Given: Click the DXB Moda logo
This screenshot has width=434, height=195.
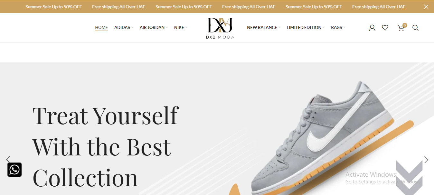Looking at the screenshot, I should pyautogui.click(x=220, y=28).
